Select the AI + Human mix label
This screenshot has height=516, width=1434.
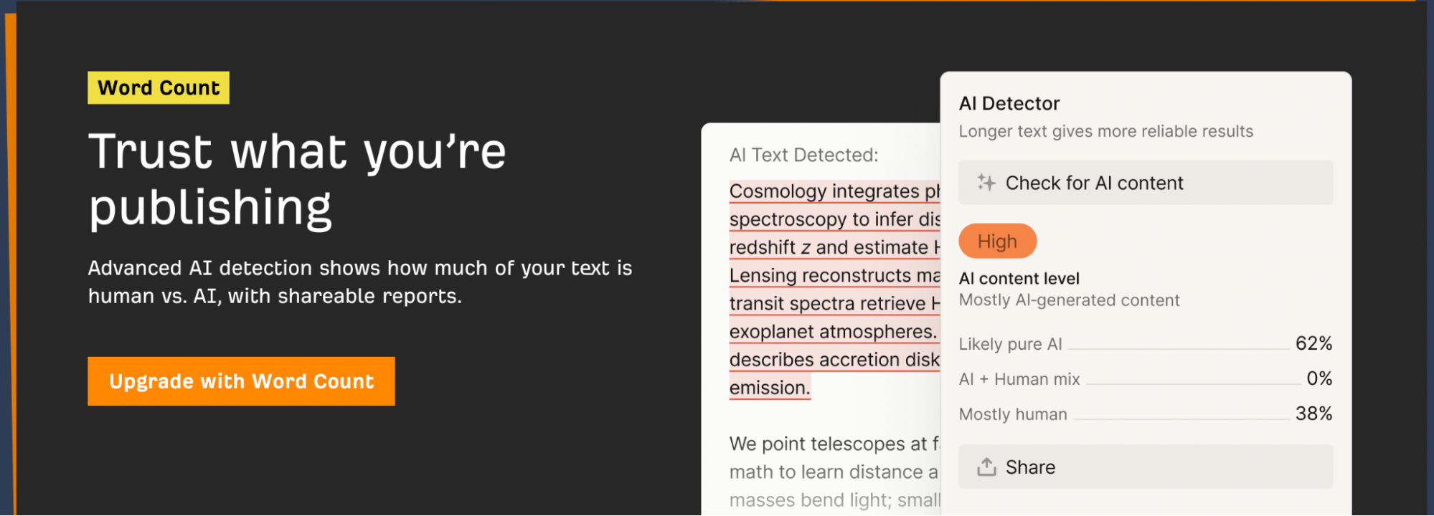click(x=1019, y=379)
